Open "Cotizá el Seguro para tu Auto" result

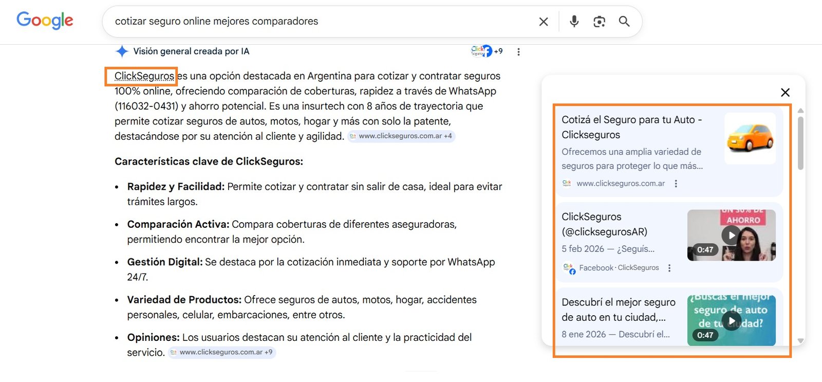[631, 127]
